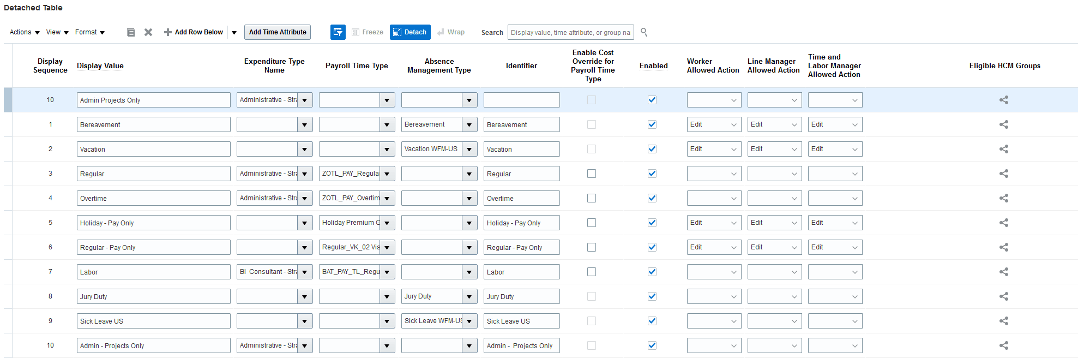The height and width of the screenshot is (364, 1078).
Task: Click the delete row X icon
Action: tap(148, 32)
